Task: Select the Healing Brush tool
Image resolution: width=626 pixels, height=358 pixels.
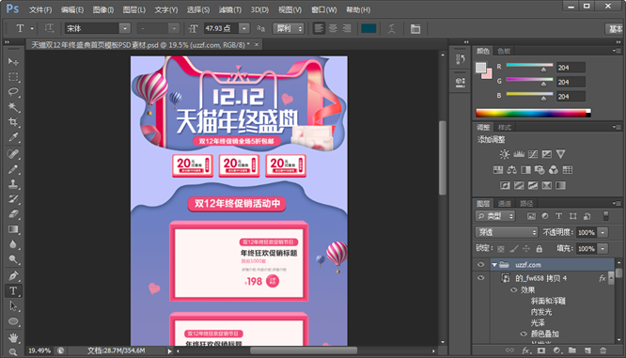Action: (13, 154)
